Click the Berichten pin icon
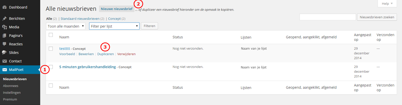Screen dimensions: 402x105 pyautogui.click(x=5, y=19)
